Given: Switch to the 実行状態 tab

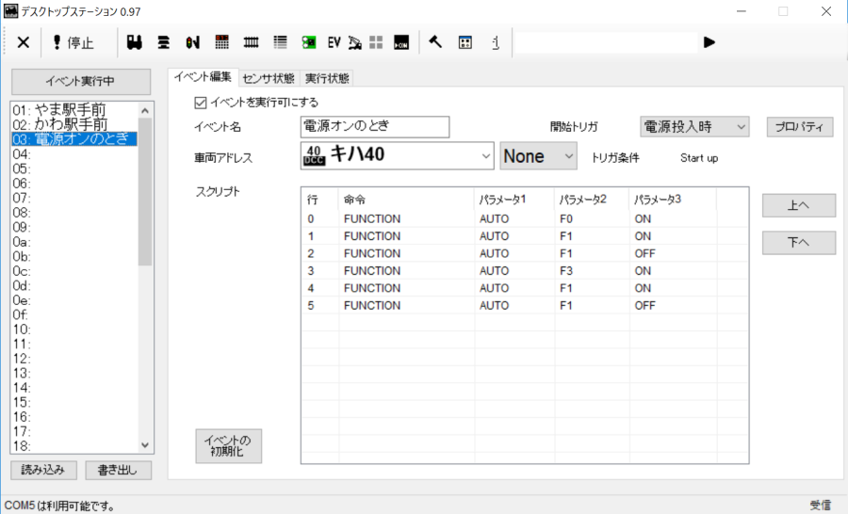Looking at the screenshot, I should point(327,78).
